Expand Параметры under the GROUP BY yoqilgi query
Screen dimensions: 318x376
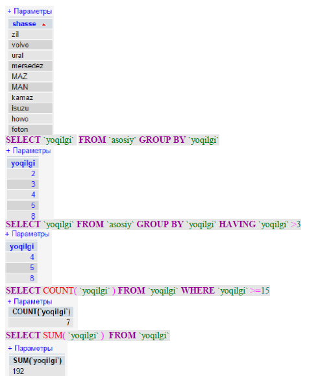point(29,151)
